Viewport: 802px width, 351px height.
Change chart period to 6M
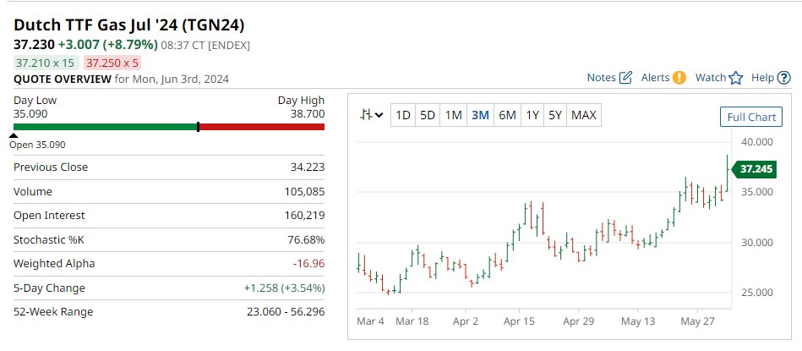pos(507,115)
